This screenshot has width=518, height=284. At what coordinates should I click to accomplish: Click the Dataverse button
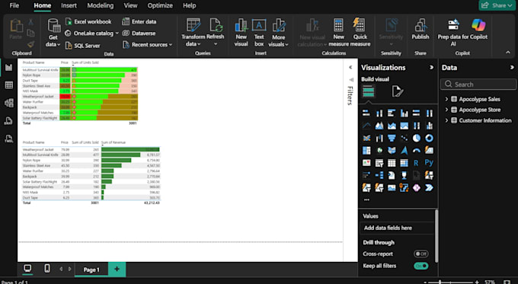point(139,33)
